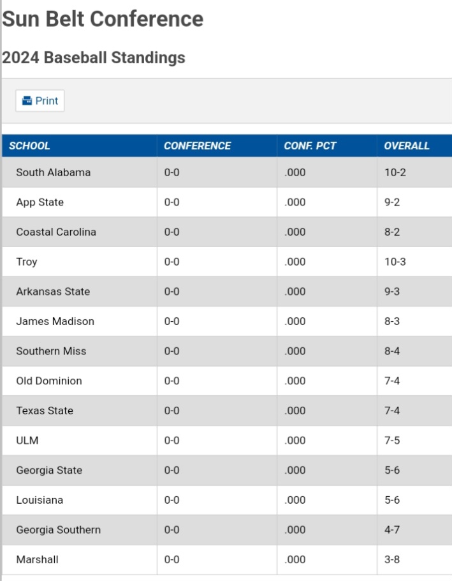Sort by the SCHOOL column header
This screenshot has height=581, width=452.
(30, 146)
